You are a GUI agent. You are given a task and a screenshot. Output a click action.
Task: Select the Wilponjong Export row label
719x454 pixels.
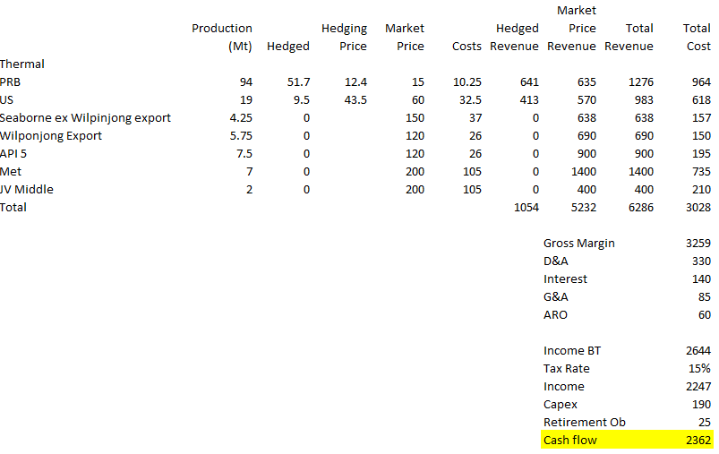(x=51, y=135)
